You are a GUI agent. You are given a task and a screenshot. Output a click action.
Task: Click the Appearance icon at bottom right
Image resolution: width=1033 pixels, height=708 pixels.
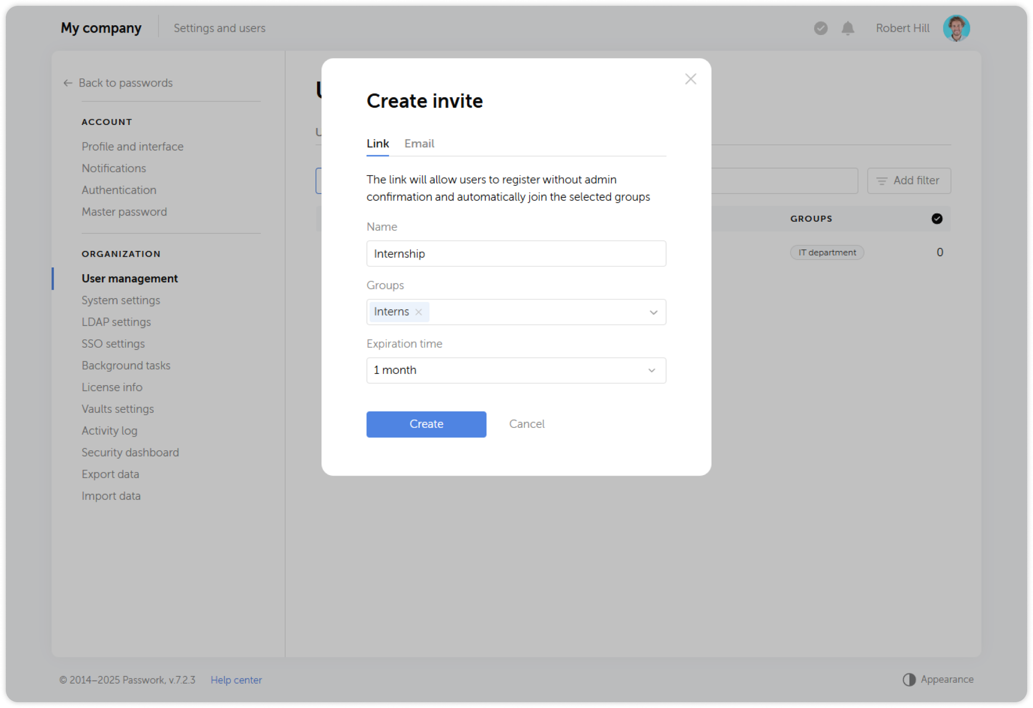click(908, 679)
